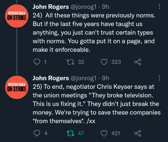The image size is (168, 142).
Task: Share tweet 24 via share icon
Action: pyautogui.click(x=138, y=62)
